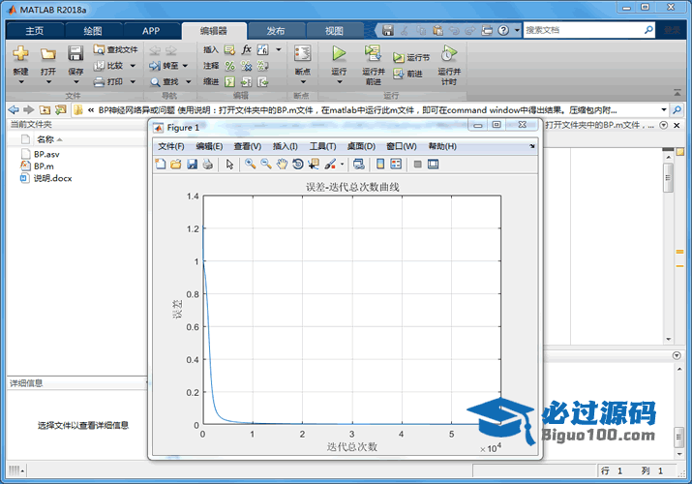Click the increase indent icon
The height and width of the screenshot is (484, 692).
coord(246,81)
